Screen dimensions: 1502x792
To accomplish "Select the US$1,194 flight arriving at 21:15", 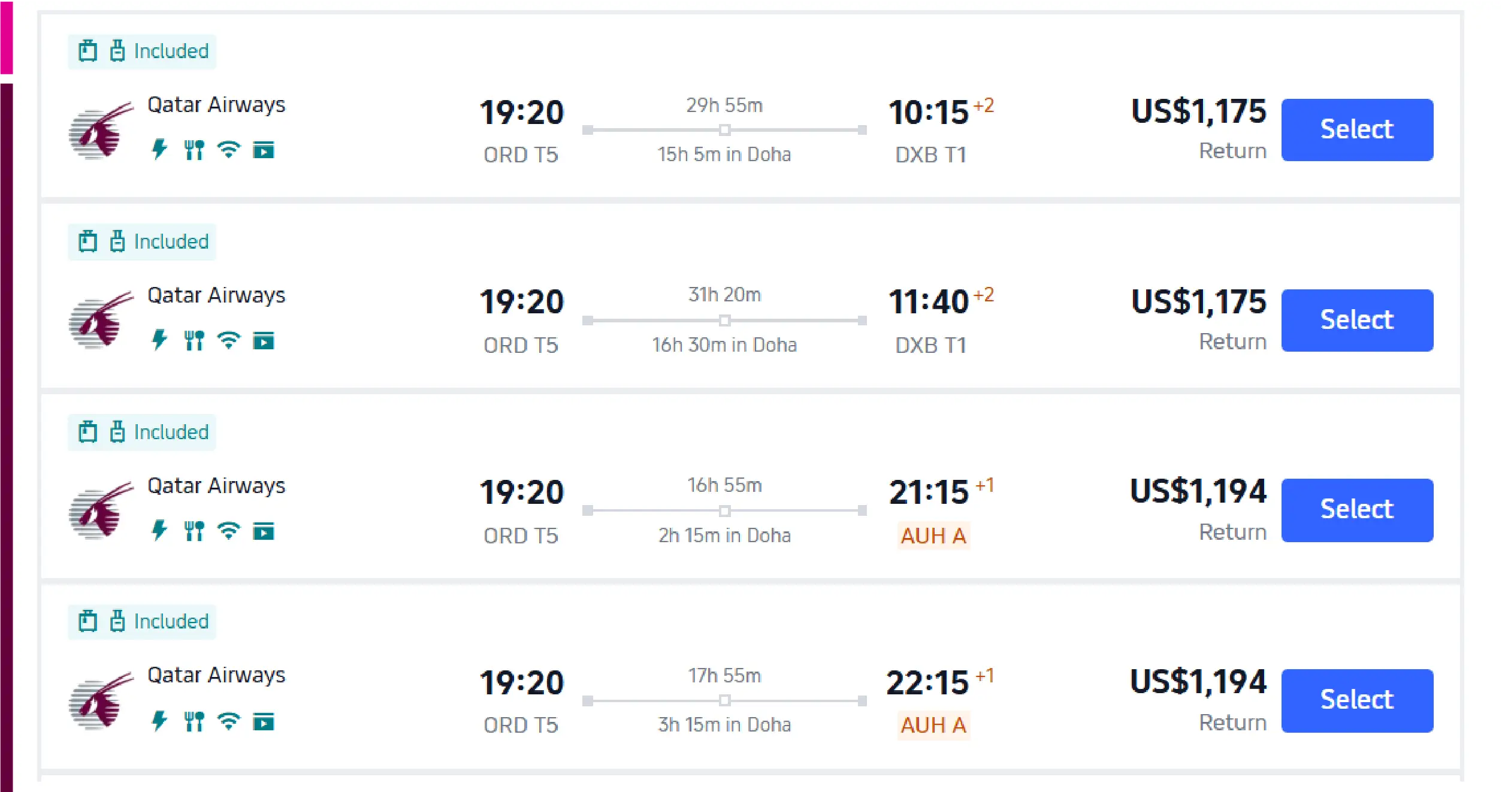I will click(1356, 510).
